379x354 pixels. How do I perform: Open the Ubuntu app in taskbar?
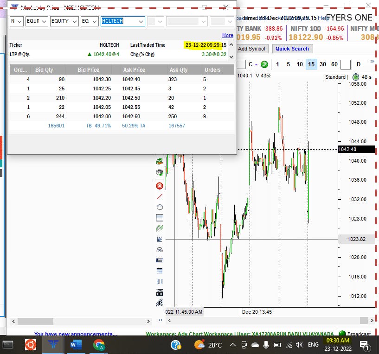pyautogui.click(x=31, y=345)
